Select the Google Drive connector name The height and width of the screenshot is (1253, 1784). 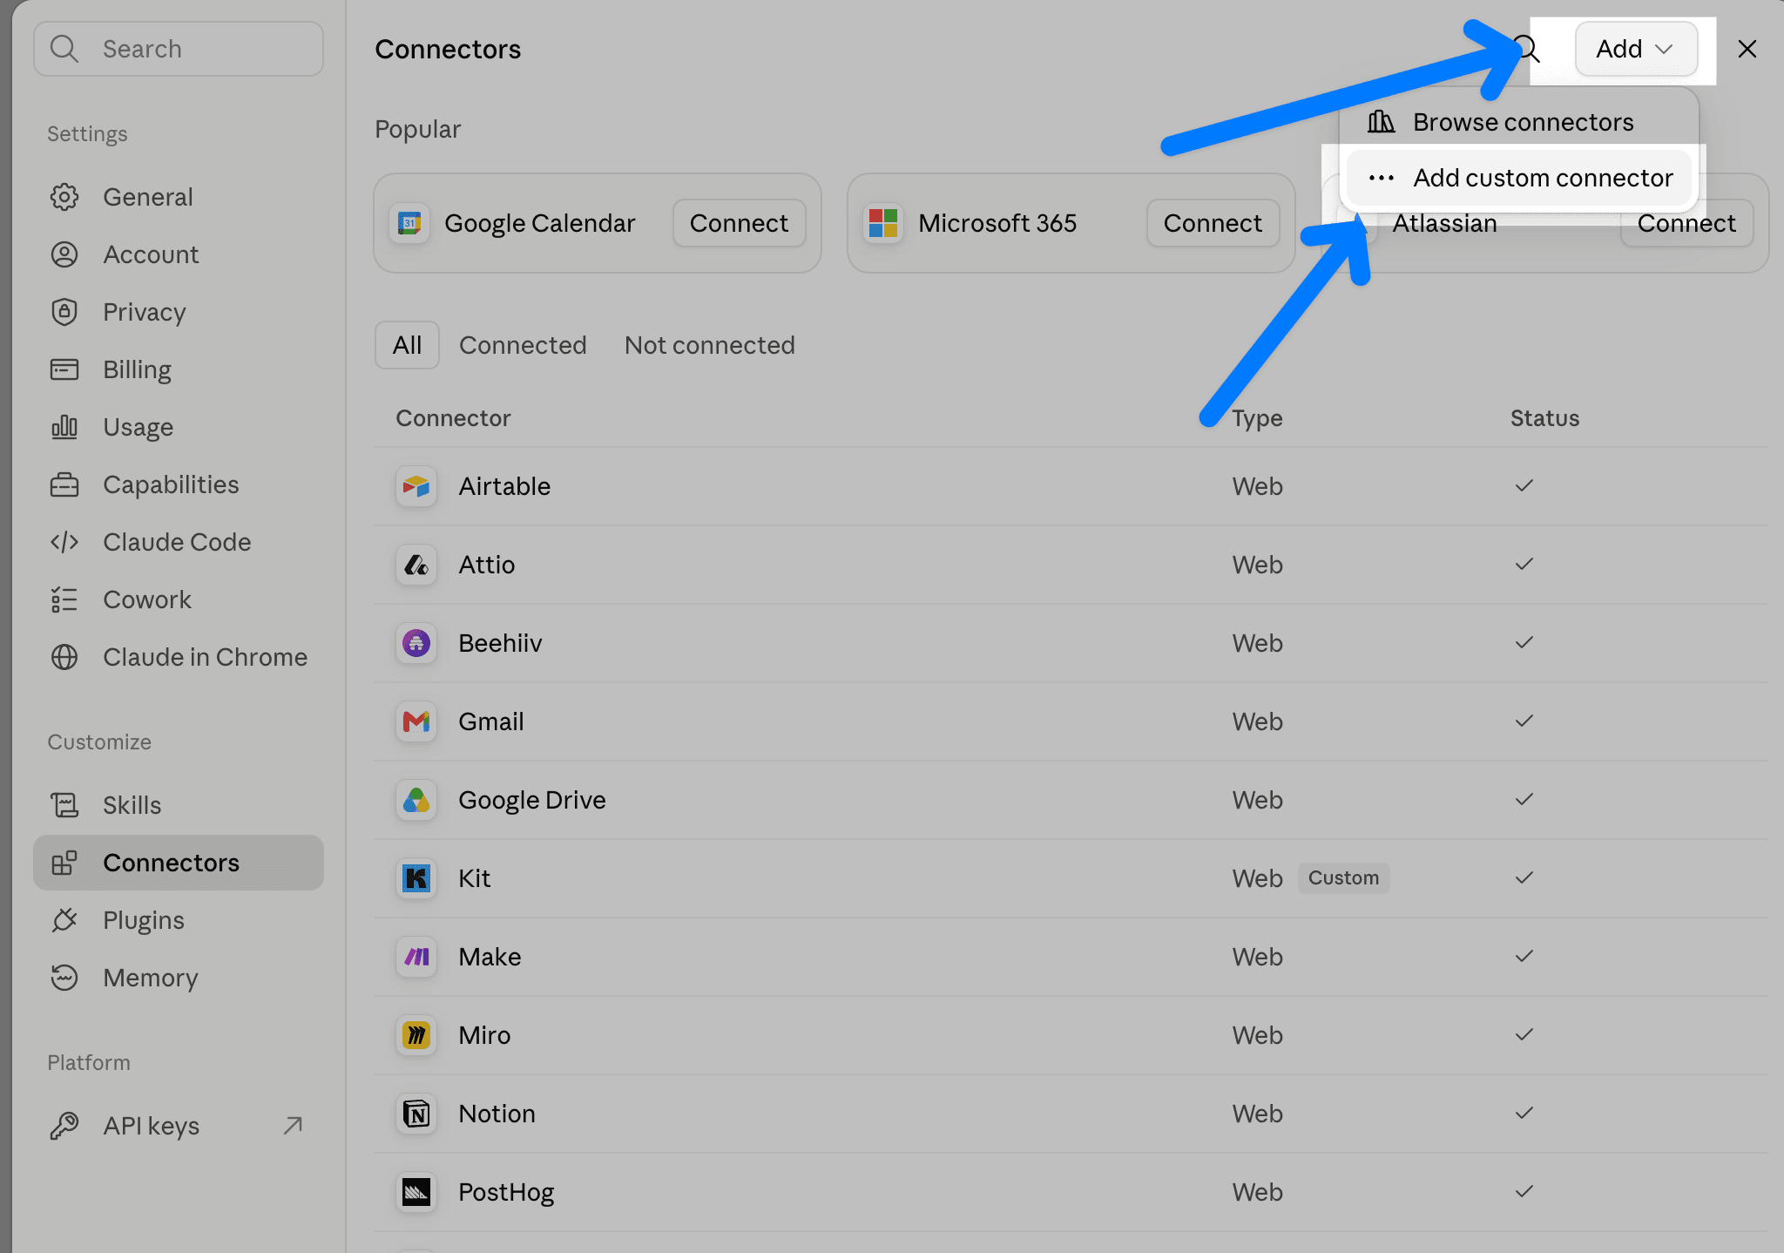point(532,800)
